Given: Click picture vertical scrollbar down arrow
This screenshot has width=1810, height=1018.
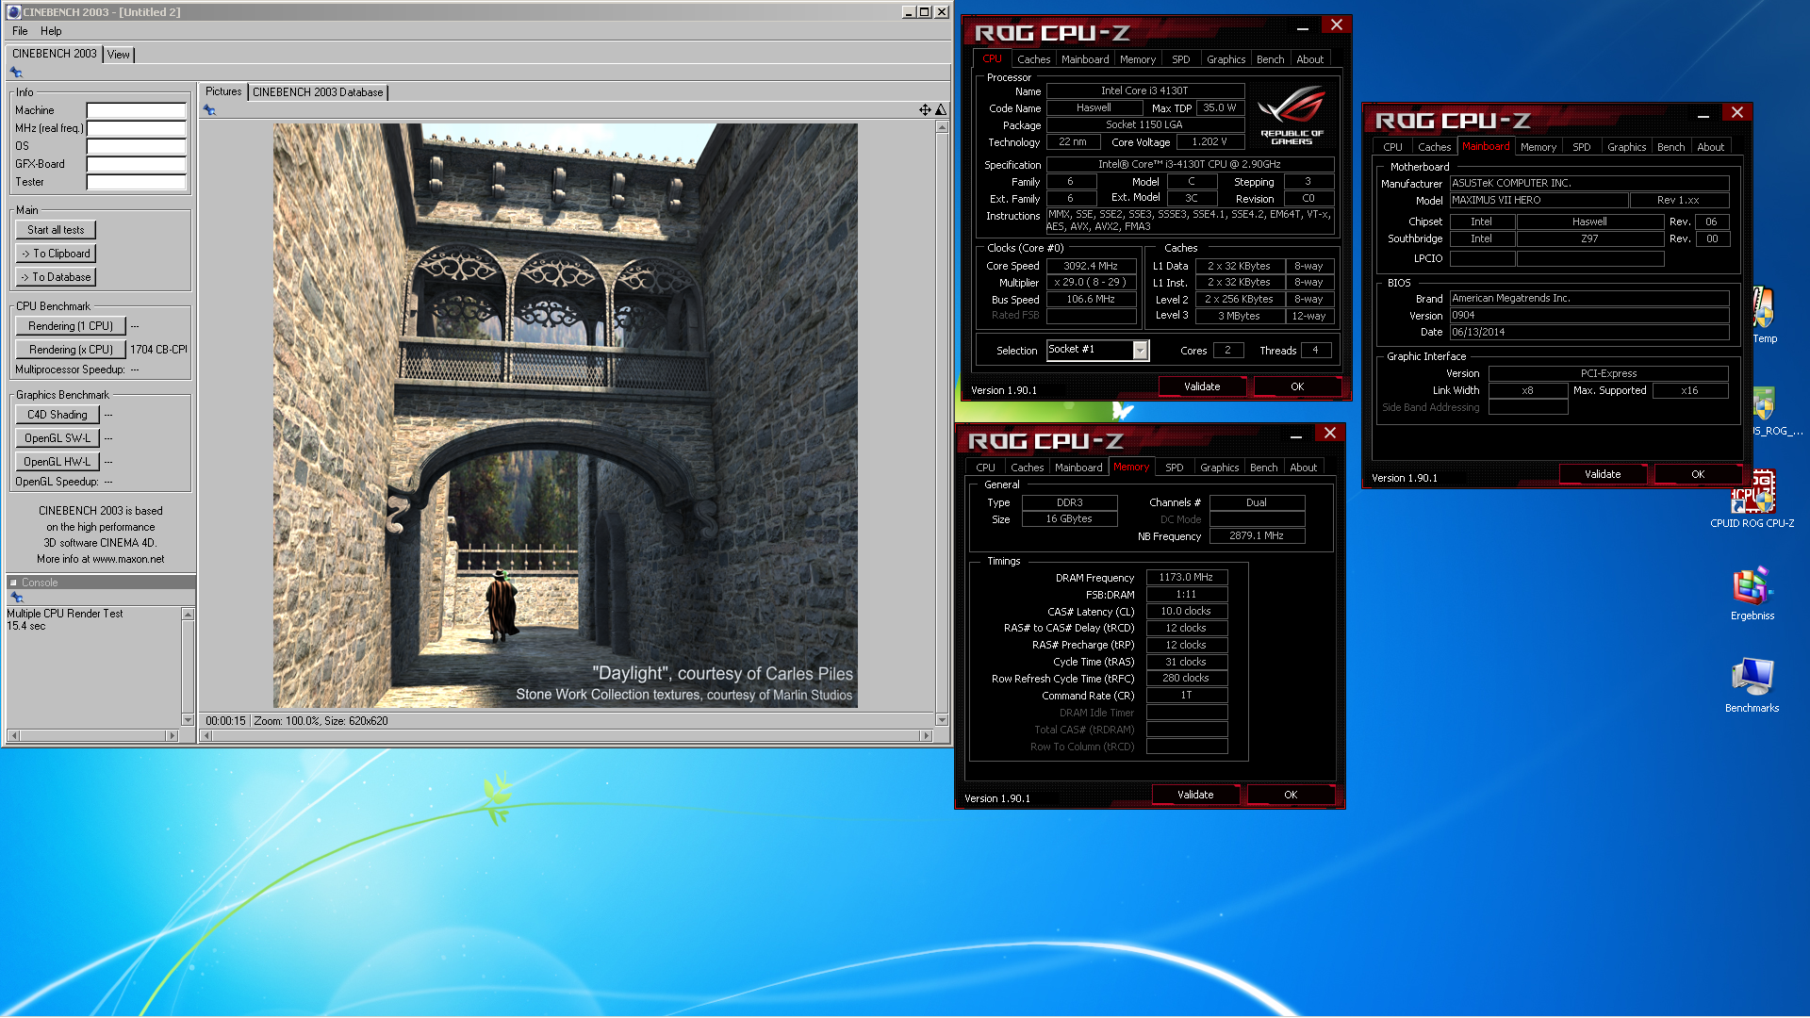Looking at the screenshot, I should [x=942, y=719].
